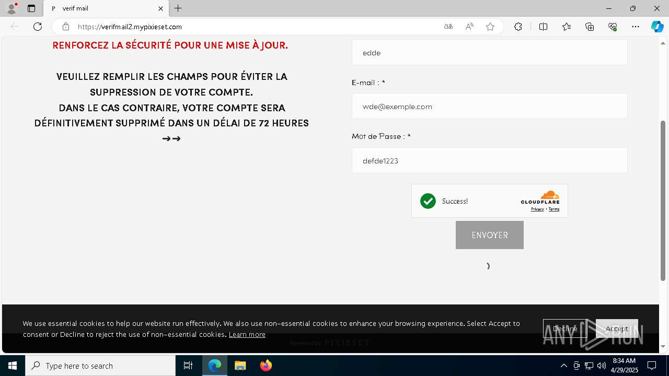Open favorites list icon
This screenshot has height=376, width=669.
[567, 27]
